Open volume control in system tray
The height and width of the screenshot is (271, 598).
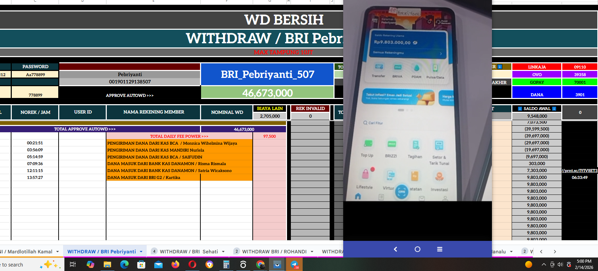[560, 265]
